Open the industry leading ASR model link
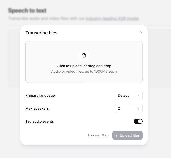Image resolution: width=171 pixels, height=158 pixels. (x=112, y=18)
